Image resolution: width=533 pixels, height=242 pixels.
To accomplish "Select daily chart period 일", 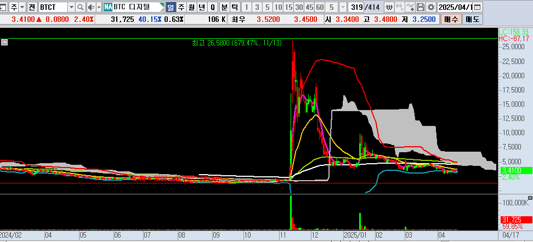I will (171, 7).
